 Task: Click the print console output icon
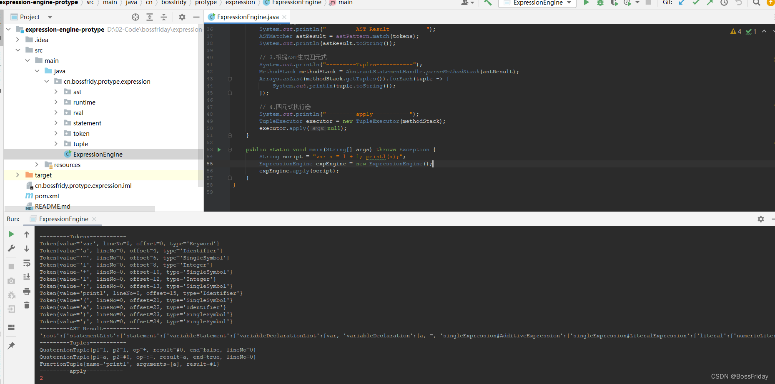coord(27,291)
